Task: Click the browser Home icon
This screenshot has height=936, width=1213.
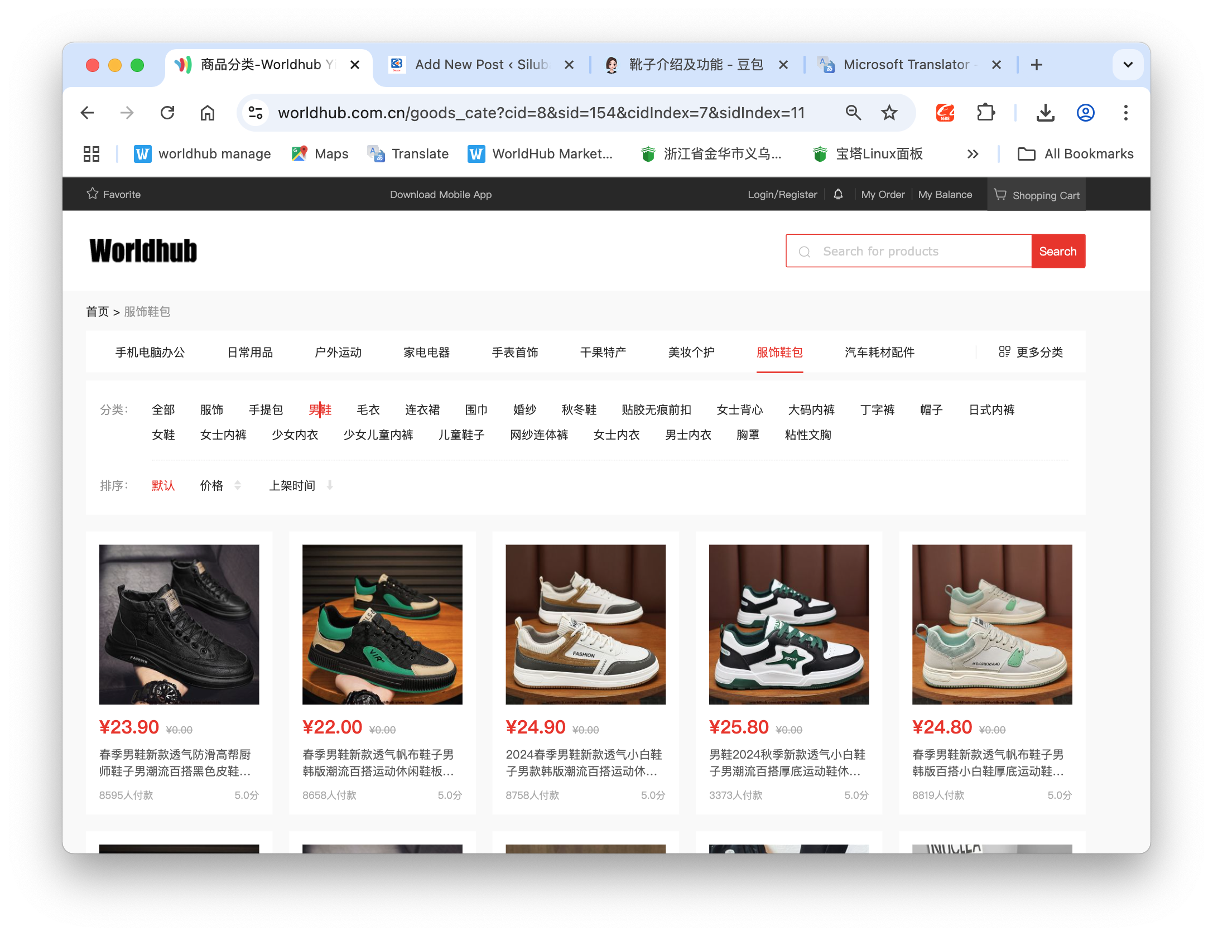Action: coord(207,113)
